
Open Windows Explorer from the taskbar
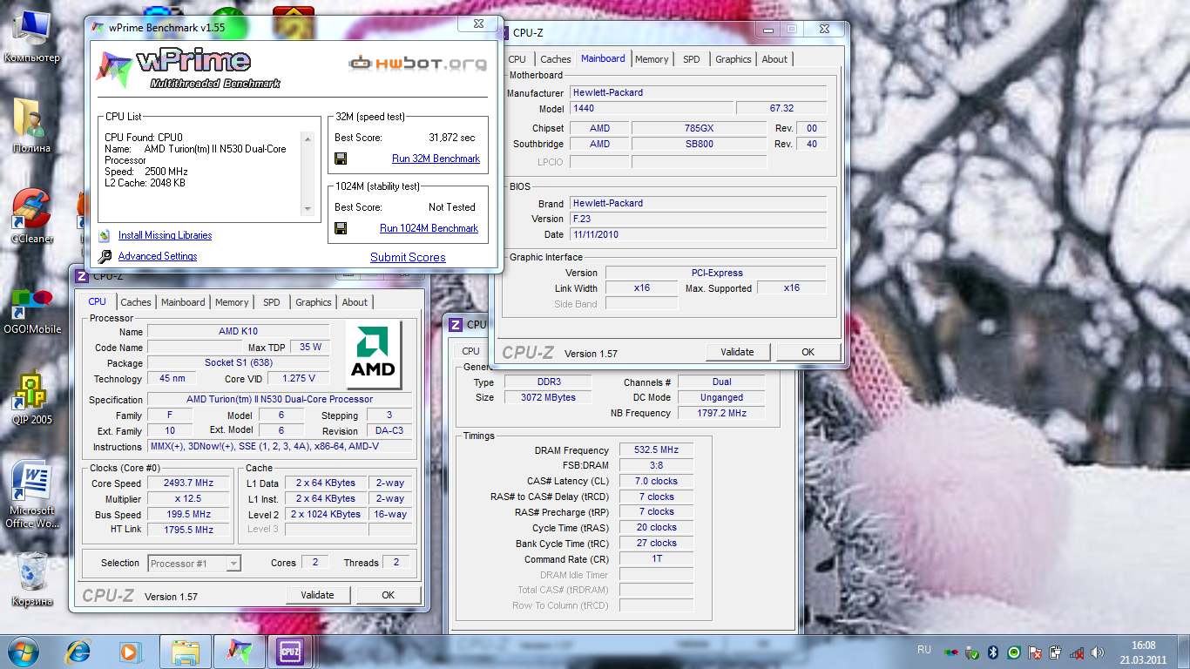coord(186,651)
